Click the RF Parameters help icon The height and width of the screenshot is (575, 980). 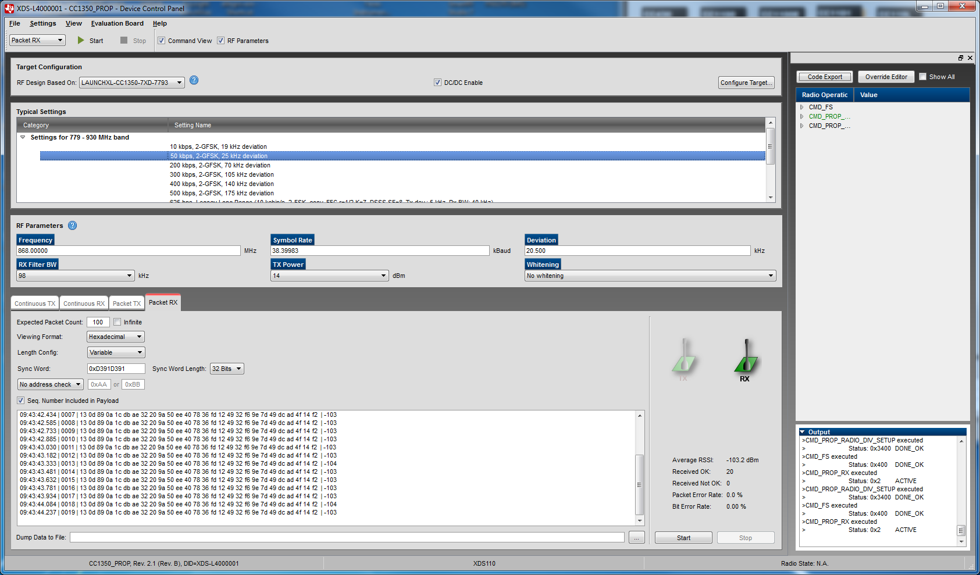(x=72, y=226)
